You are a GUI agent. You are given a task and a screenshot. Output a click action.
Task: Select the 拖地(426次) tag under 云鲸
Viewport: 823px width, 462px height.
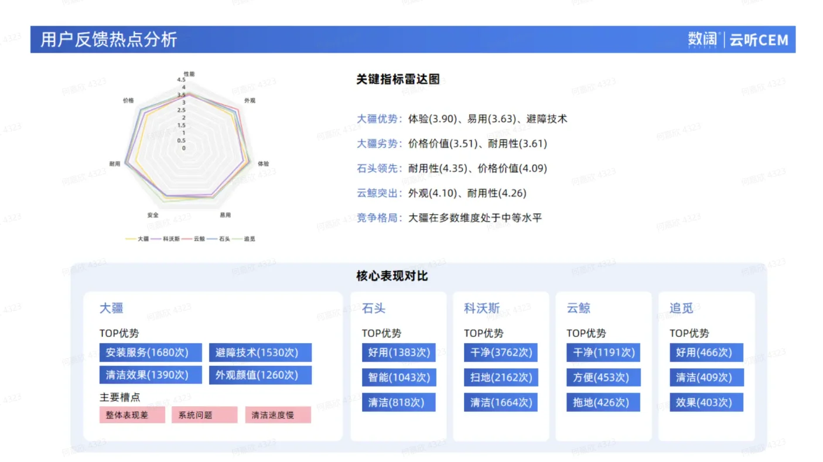pyautogui.click(x=603, y=402)
